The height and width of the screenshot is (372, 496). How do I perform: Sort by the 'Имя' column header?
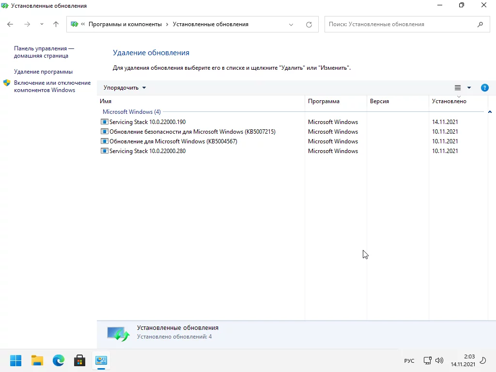pyautogui.click(x=201, y=101)
